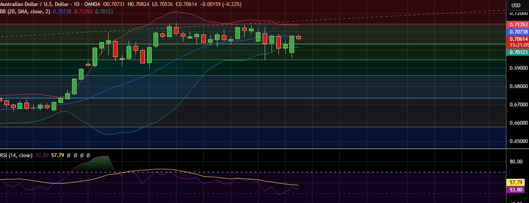Click the BB basis value 0.70738 in legend

point(62,11)
